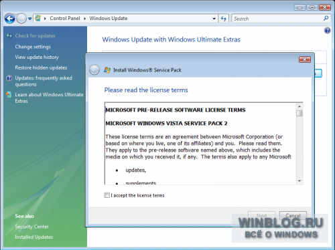The width and height of the screenshot is (335, 250).
Task: Click the license text scroll-down arrow
Action: (x=299, y=181)
